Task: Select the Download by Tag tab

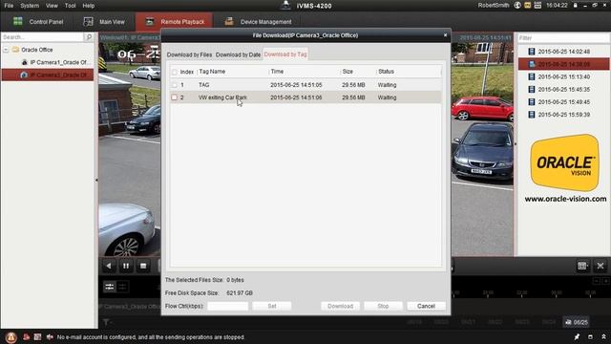Action: 285,54
